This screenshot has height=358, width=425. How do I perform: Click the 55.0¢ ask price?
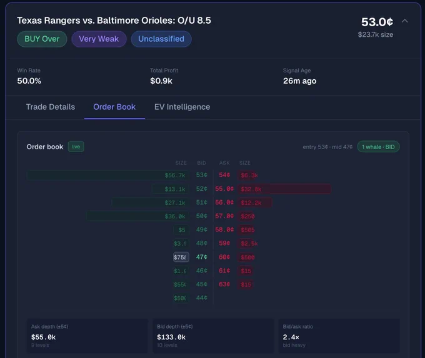click(x=224, y=189)
